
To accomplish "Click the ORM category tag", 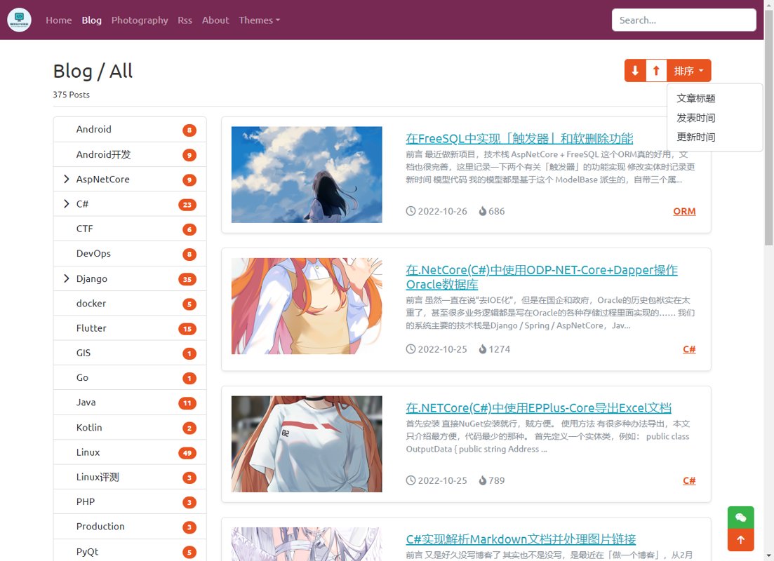I will [x=684, y=211].
